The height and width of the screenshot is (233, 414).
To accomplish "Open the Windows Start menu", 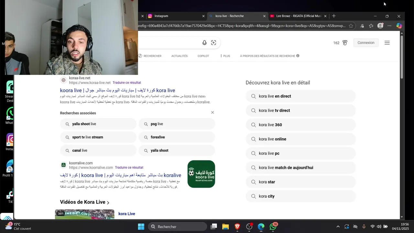I will (141, 227).
